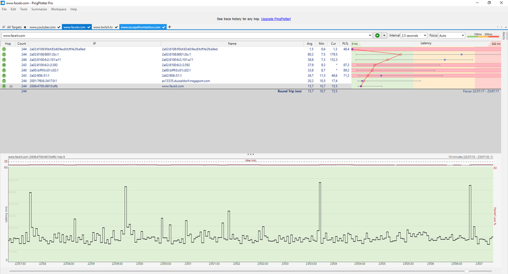Click the Upgrade PingPlotter link
Screen dimensions: 508x274
276,19
